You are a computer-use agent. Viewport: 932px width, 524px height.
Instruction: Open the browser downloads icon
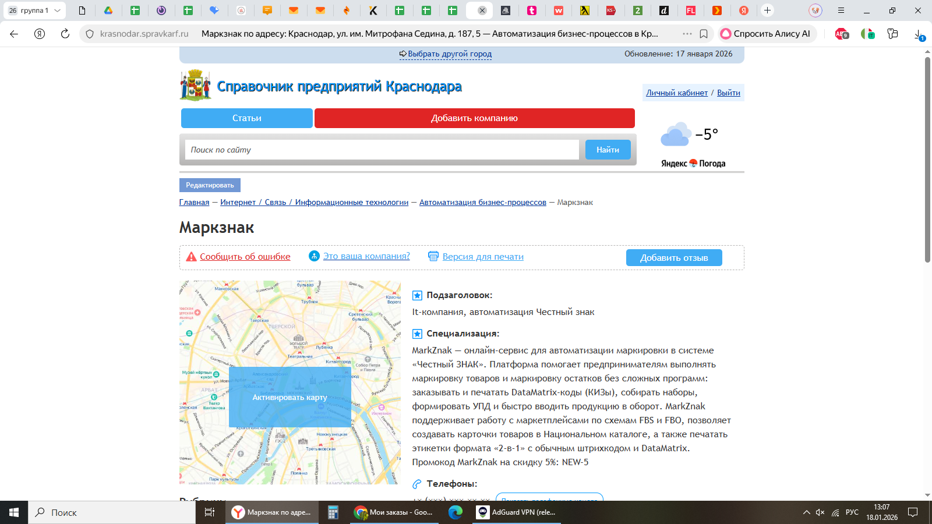click(919, 34)
